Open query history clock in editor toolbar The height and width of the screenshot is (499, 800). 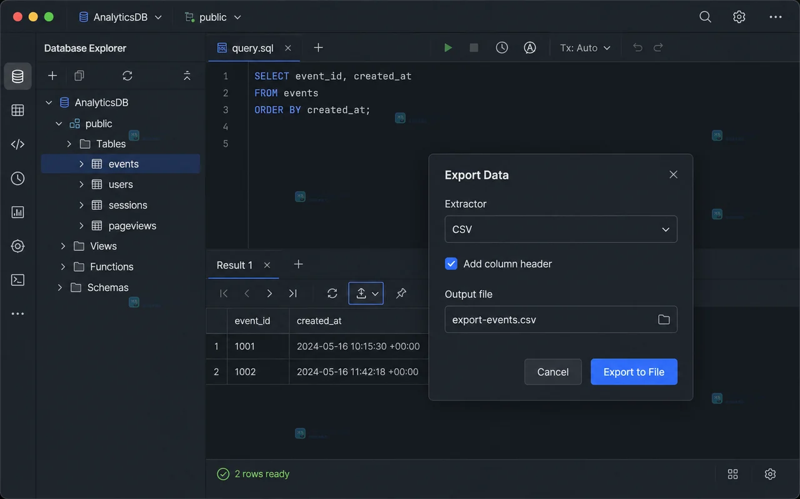(x=502, y=48)
